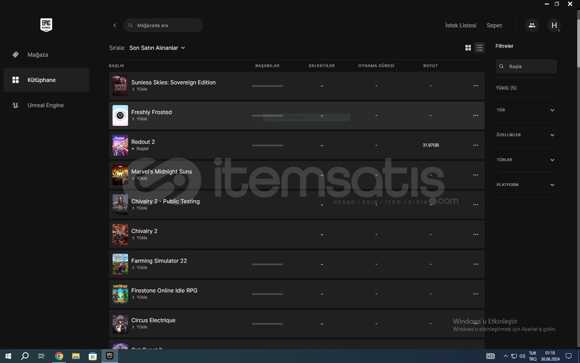The height and width of the screenshot is (363, 580).
Task: Click Yükle under Farming Simulator 22
Action: [x=139, y=268]
